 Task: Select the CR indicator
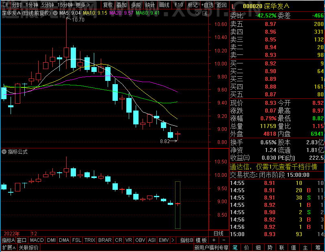click(x=119, y=240)
